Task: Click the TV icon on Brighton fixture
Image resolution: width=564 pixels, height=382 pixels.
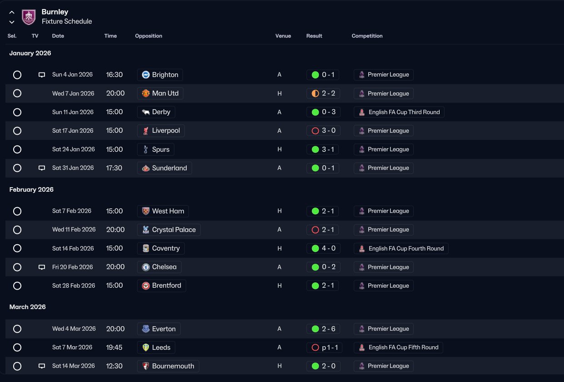Action: coord(42,75)
